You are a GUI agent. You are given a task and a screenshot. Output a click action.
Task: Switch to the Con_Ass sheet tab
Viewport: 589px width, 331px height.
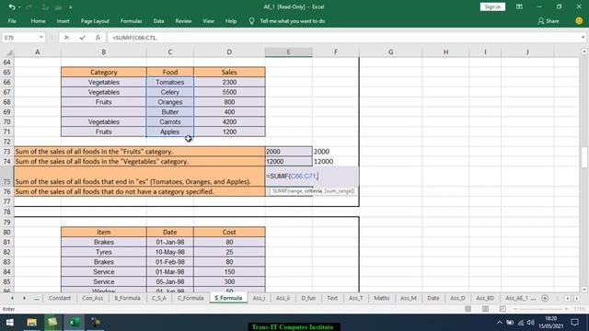(x=92, y=298)
